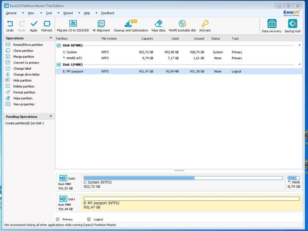Click the Resize/Move partition icon
Viewport: 308px width, 231px height.
tap(8, 45)
